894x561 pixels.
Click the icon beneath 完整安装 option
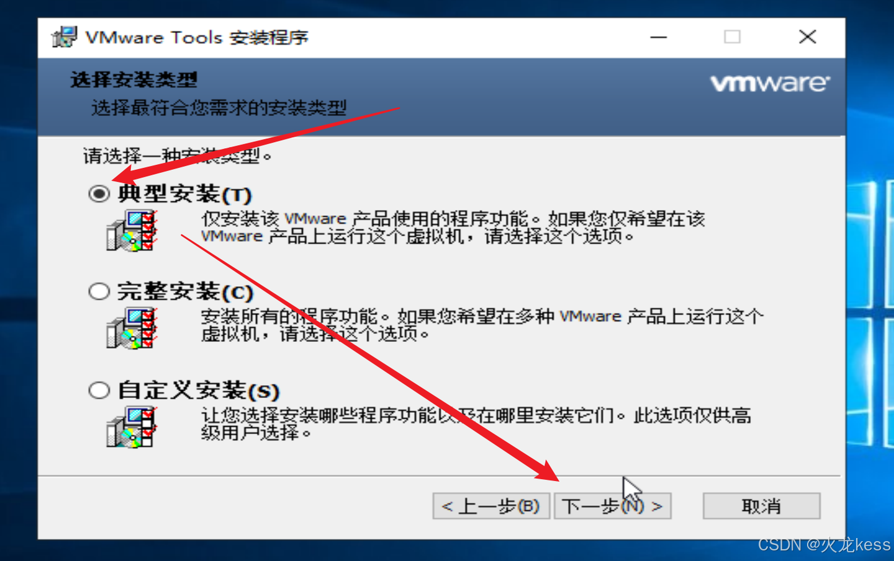tap(131, 328)
